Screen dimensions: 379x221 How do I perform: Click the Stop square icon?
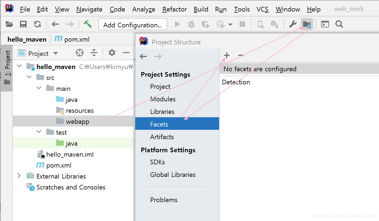pyautogui.click(x=242, y=24)
